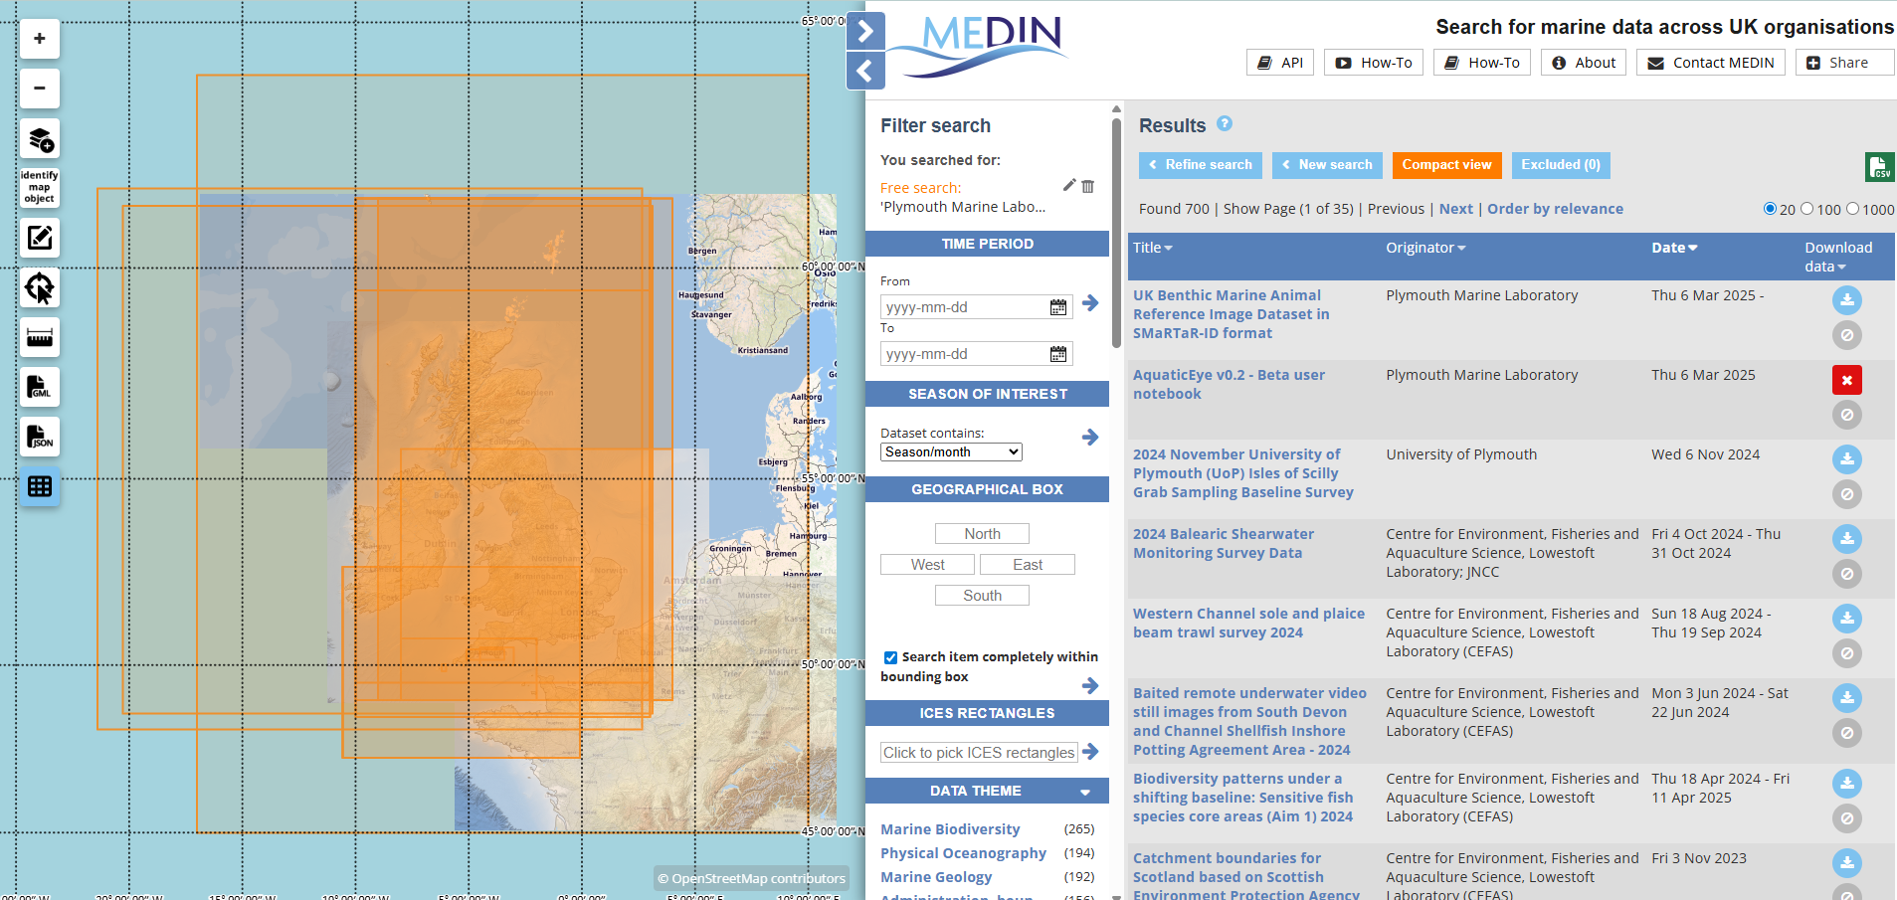The width and height of the screenshot is (1897, 900).
Task: Open the Season/month dropdown
Action: pos(951,451)
